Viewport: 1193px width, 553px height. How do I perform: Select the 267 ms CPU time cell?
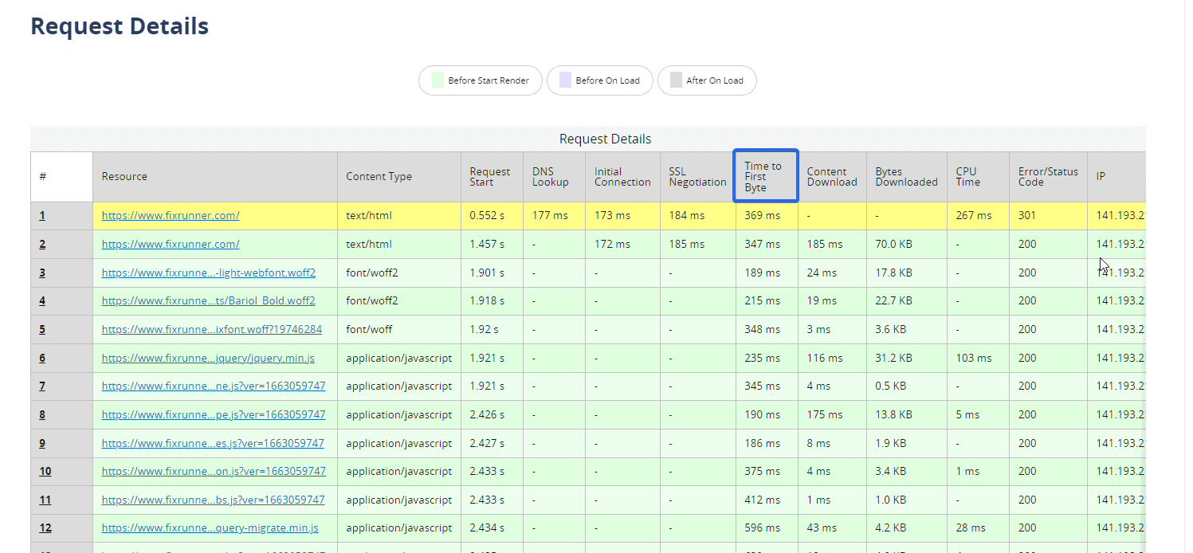pos(979,215)
